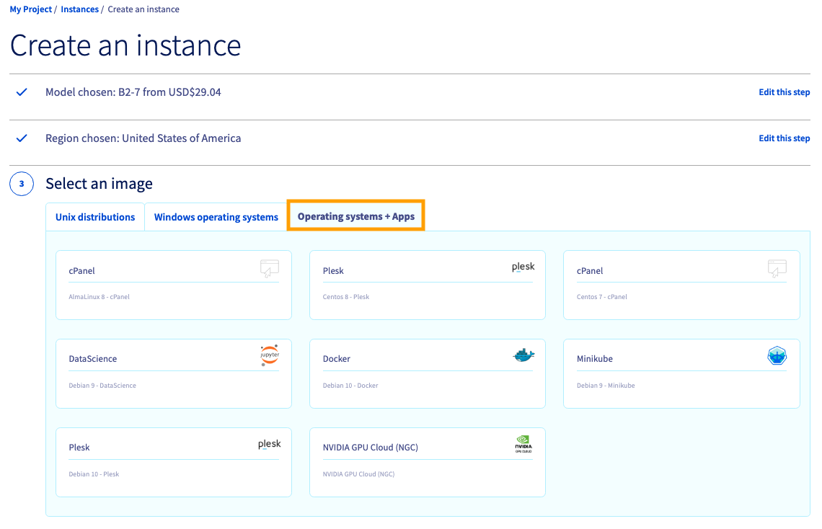Go to My Project breadcrumb
822x529 pixels.
click(x=31, y=9)
